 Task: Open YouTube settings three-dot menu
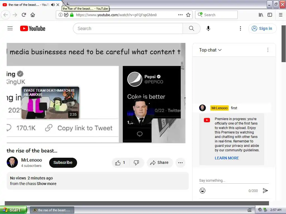(240, 28)
